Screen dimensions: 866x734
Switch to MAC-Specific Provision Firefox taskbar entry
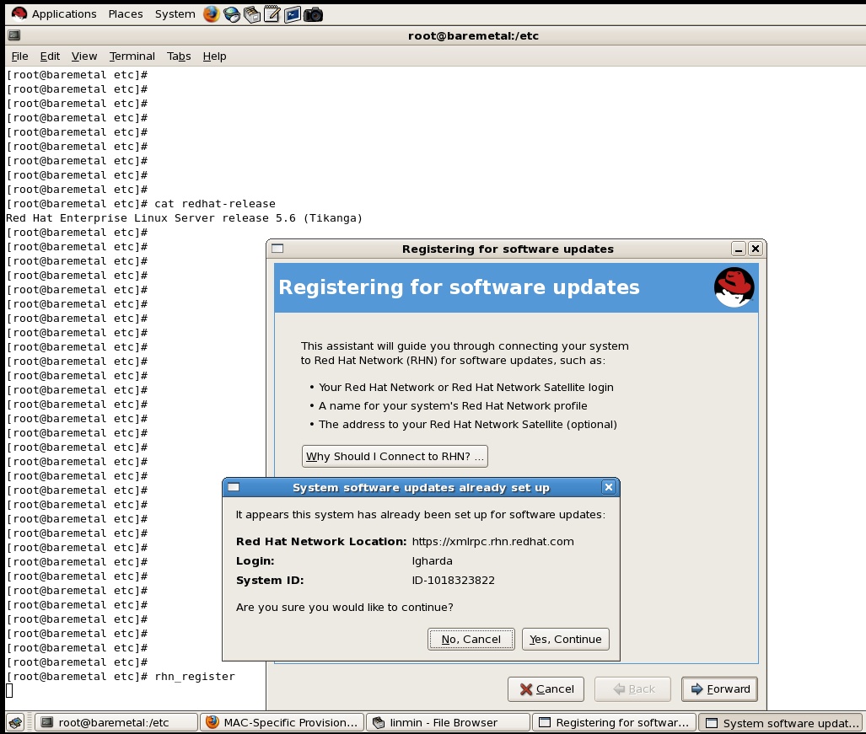click(282, 722)
